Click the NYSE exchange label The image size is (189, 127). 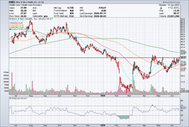(41, 2)
